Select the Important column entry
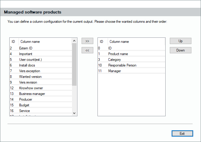Image resolution: width=201 pixels, height=142 pixels. (26, 54)
